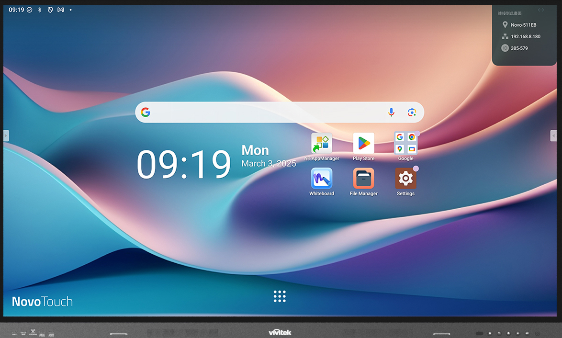Viewport: 562px width, 338px height.
Task: Expand the right side toolbar arrow
Action: coord(553,136)
